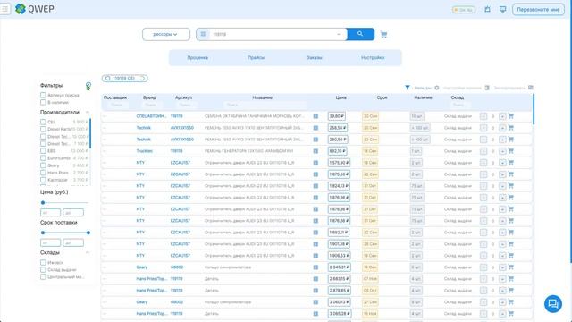Open the chat support bubble
The image size is (572, 322).
coord(553,304)
